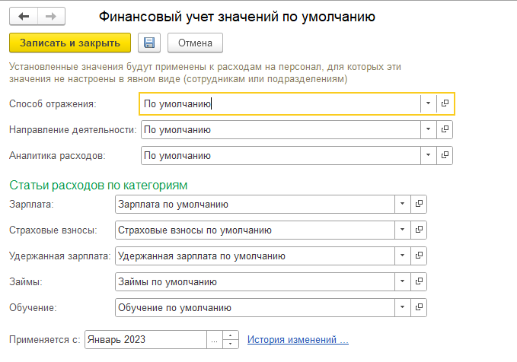Image resolution: width=517 pixels, height=362 pixels.
Task: Open the Аналитика расходов item via its open icon
Action: click(445, 155)
